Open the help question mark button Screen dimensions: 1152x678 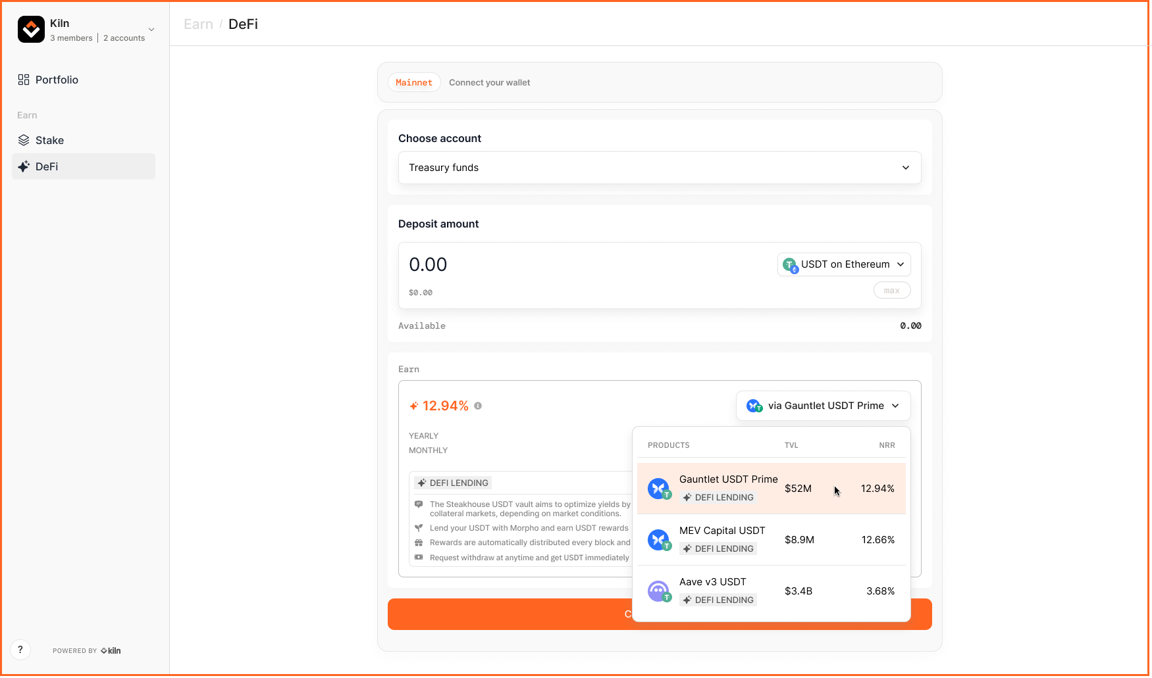point(20,650)
